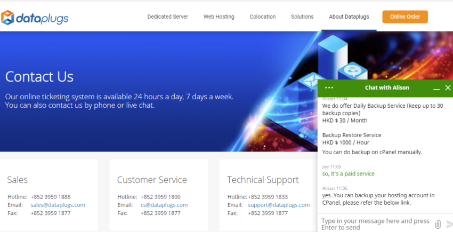The height and width of the screenshot is (232, 453).
Task: Click the Chat with Alison title
Action: [387, 87]
